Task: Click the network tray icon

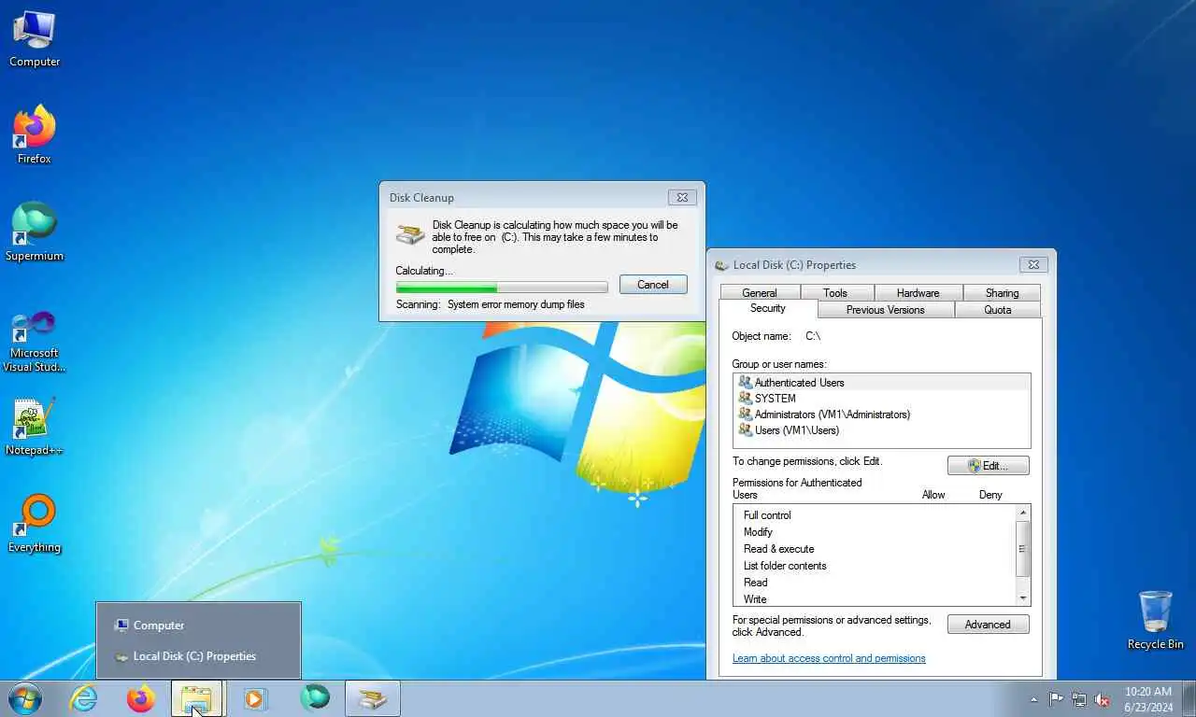Action: (1079, 699)
